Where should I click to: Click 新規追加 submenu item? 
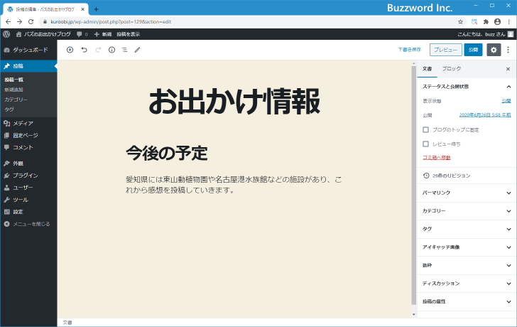(x=14, y=90)
